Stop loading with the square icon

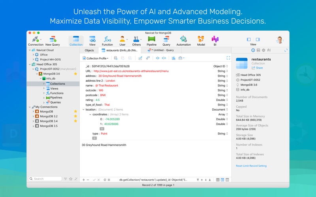(x=109, y=180)
